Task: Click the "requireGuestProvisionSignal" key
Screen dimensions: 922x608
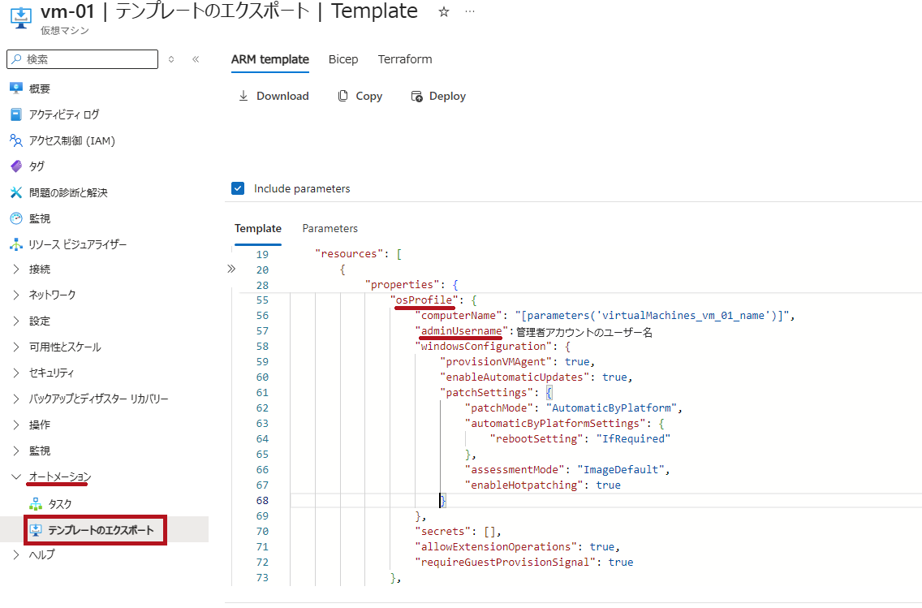Action: [505, 563]
